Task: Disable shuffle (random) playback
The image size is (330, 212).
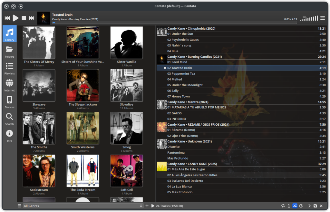Action: pyautogui.click(x=295, y=206)
